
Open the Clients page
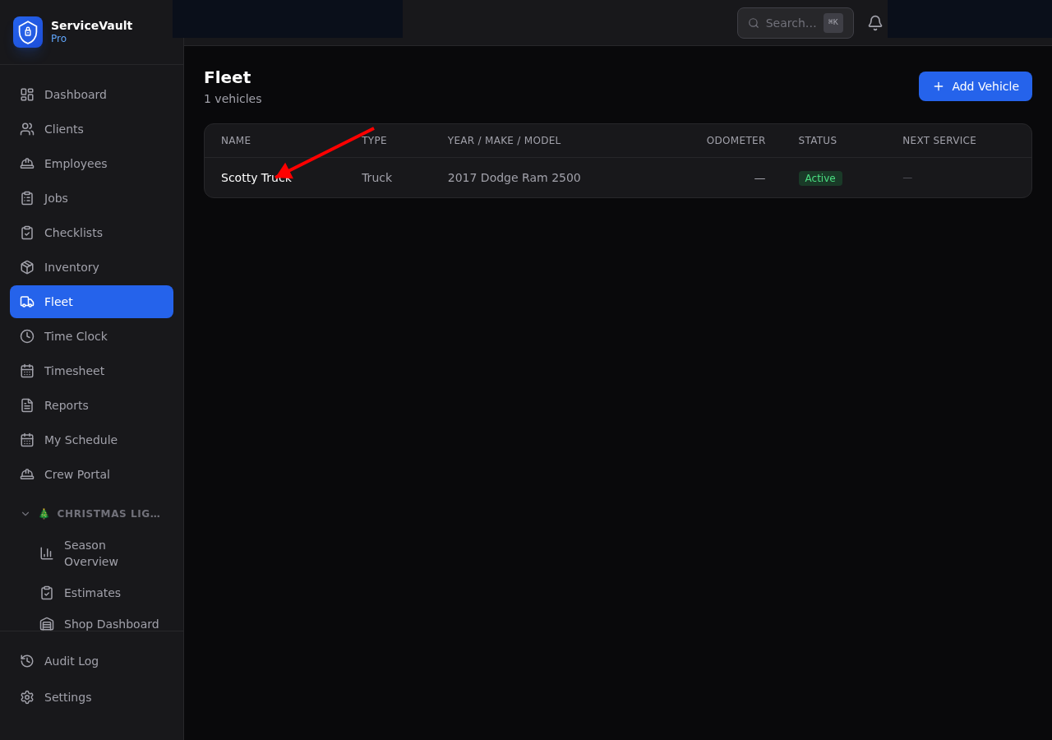[64, 129]
